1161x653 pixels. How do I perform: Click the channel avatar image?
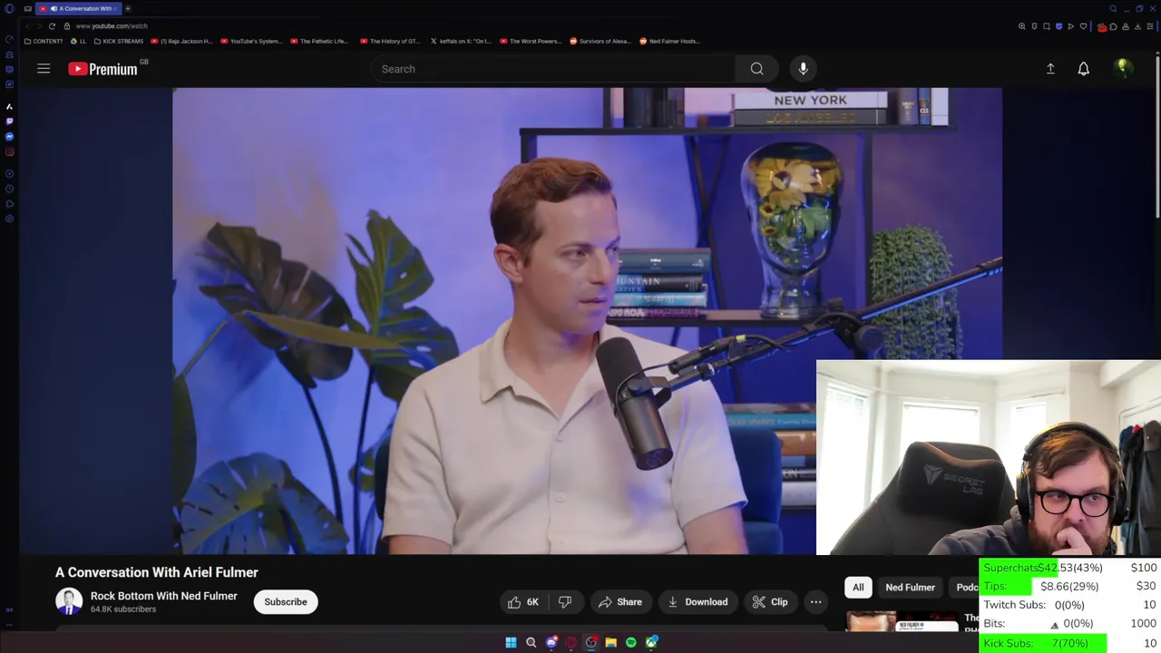tap(69, 601)
